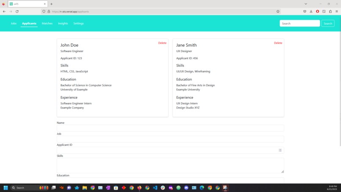Click the address bar URL
The height and width of the screenshot is (192, 341).
[70, 11]
